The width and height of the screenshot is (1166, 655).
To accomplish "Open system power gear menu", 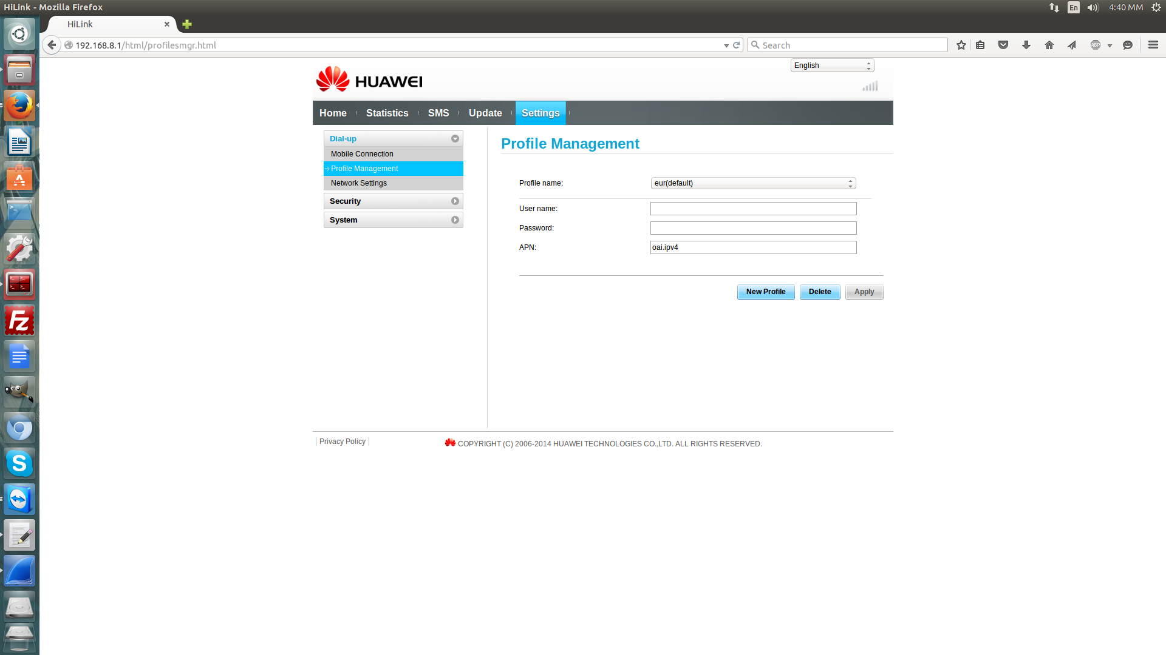I will (1156, 7).
